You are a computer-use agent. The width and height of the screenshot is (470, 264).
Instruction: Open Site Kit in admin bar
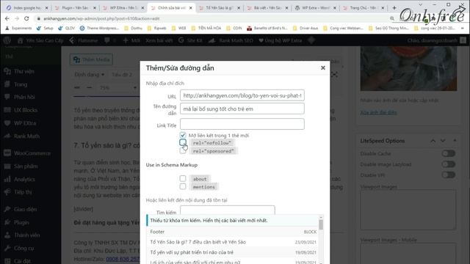pyautogui.click(x=190, y=40)
